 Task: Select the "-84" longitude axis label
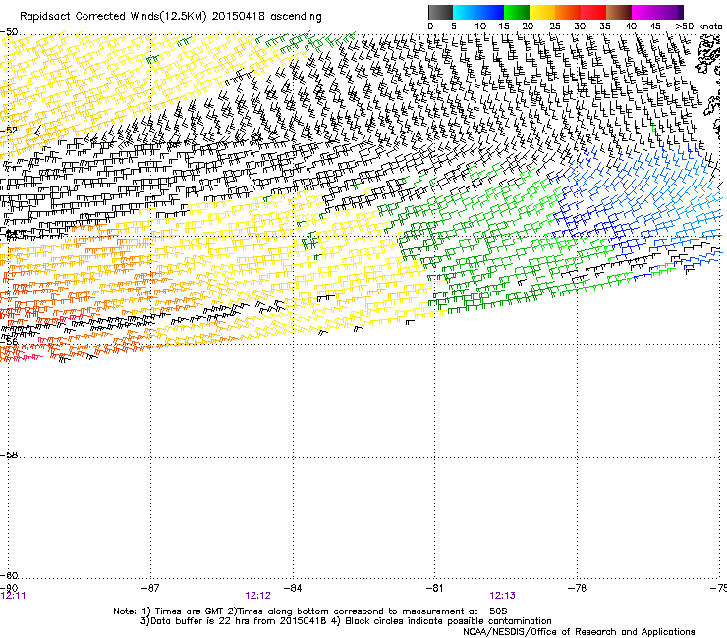coord(293,588)
